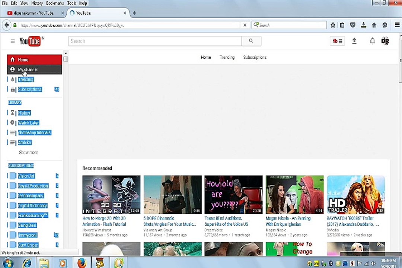
Task: Close the 'dipu rajkumer - YouTube' tab
Action: [62, 13]
